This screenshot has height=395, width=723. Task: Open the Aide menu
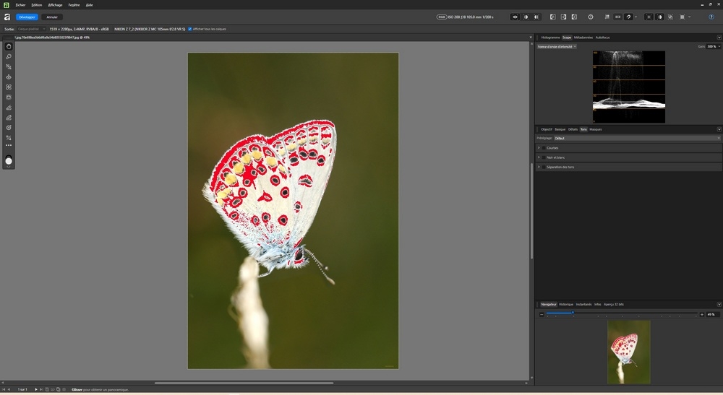(x=90, y=5)
